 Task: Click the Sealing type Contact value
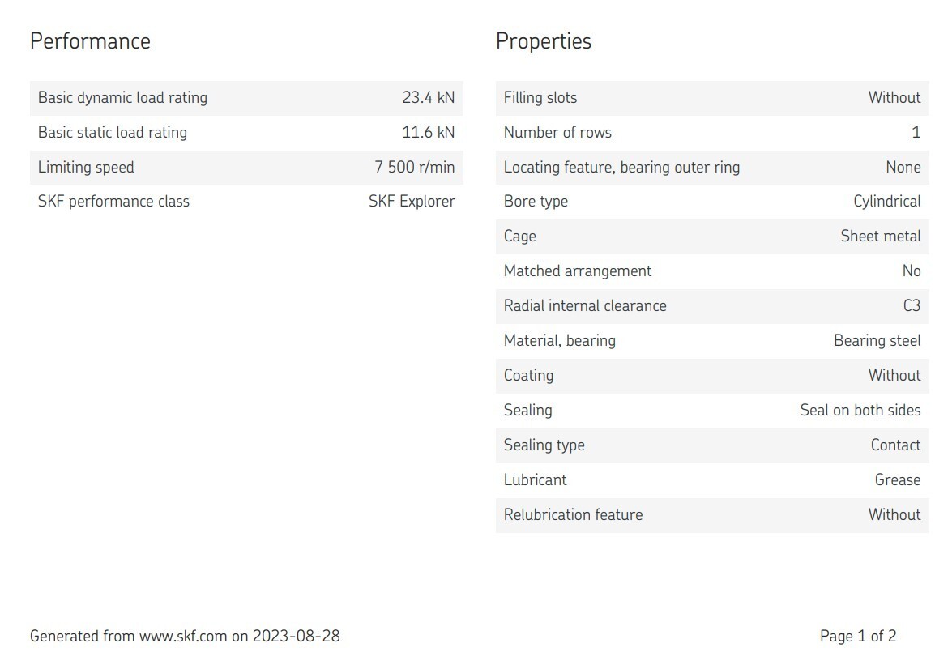pyautogui.click(x=895, y=445)
